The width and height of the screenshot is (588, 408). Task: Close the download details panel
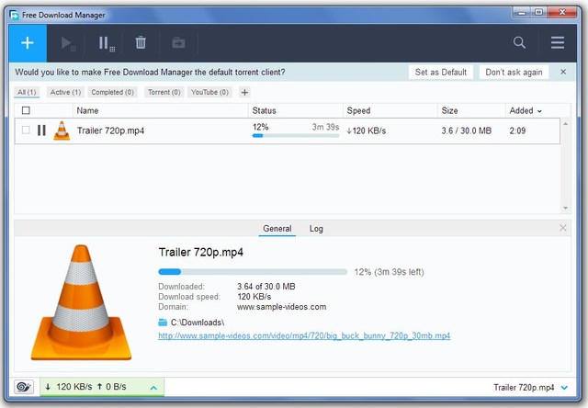[562, 228]
